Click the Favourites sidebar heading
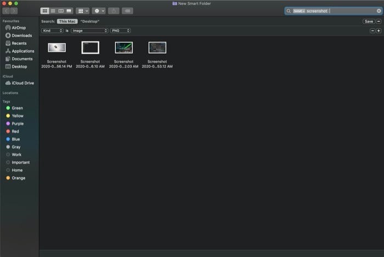Image resolution: width=384 pixels, height=257 pixels. pos(11,21)
